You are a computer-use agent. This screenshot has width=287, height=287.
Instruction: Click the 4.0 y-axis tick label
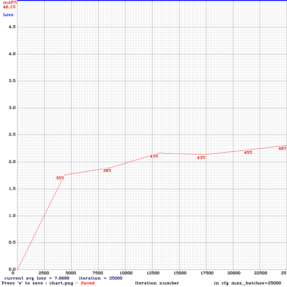pos(12,54)
